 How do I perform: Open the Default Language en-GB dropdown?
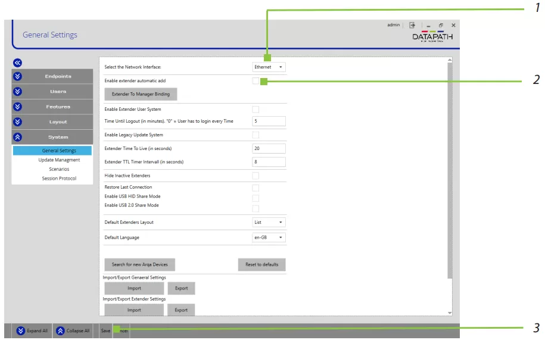point(269,238)
